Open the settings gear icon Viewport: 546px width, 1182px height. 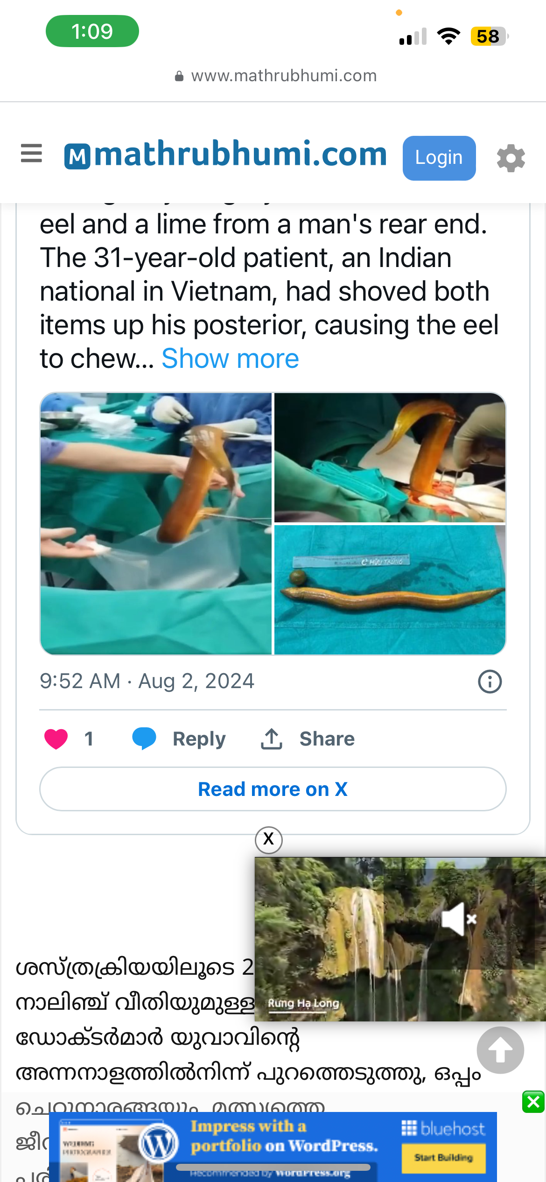tap(511, 158)
